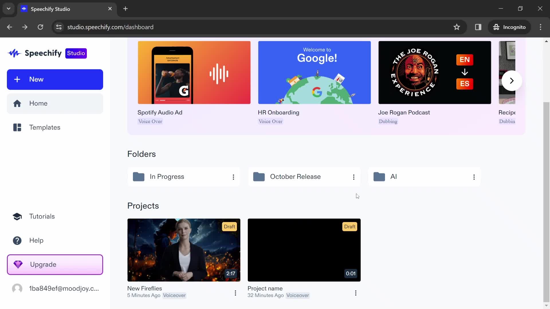Click the Upgrade diamond icon
The height and width of the screenshot is (309, 550).
(17, 264)
